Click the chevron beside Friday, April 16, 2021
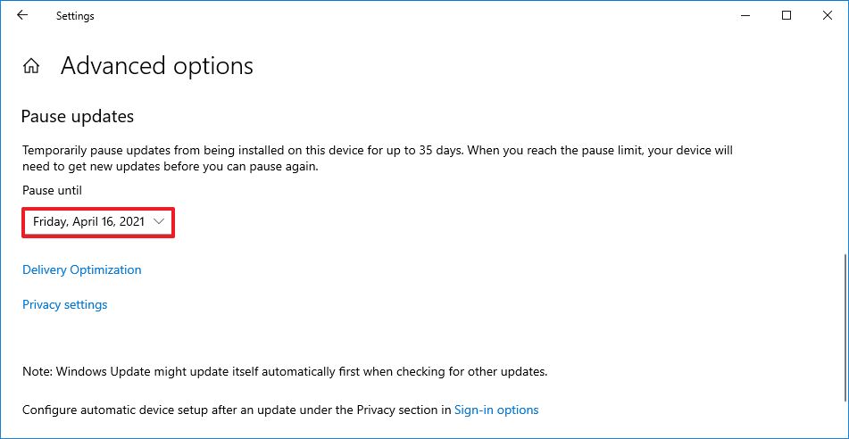This screenshot has width=849, height=439. click(x=159, y=221)
